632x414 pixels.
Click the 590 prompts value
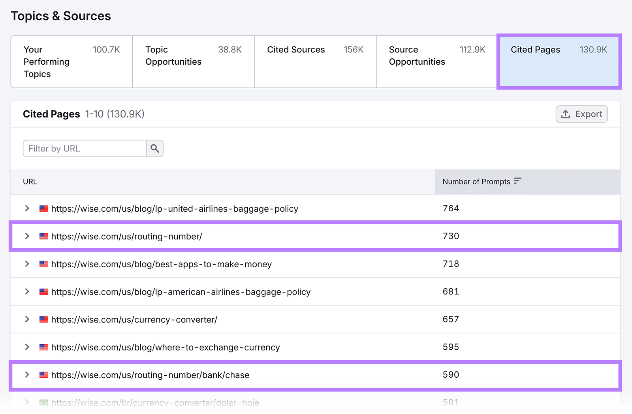tap(451, 375)
